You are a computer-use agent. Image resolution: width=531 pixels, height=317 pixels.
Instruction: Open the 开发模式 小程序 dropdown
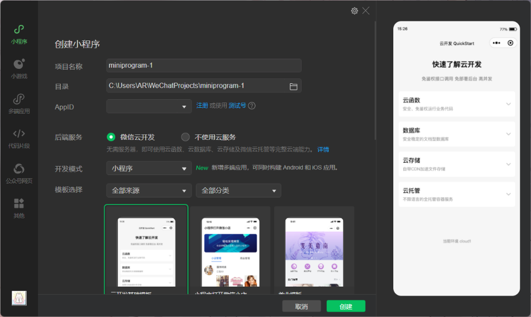tap(149, 168)
